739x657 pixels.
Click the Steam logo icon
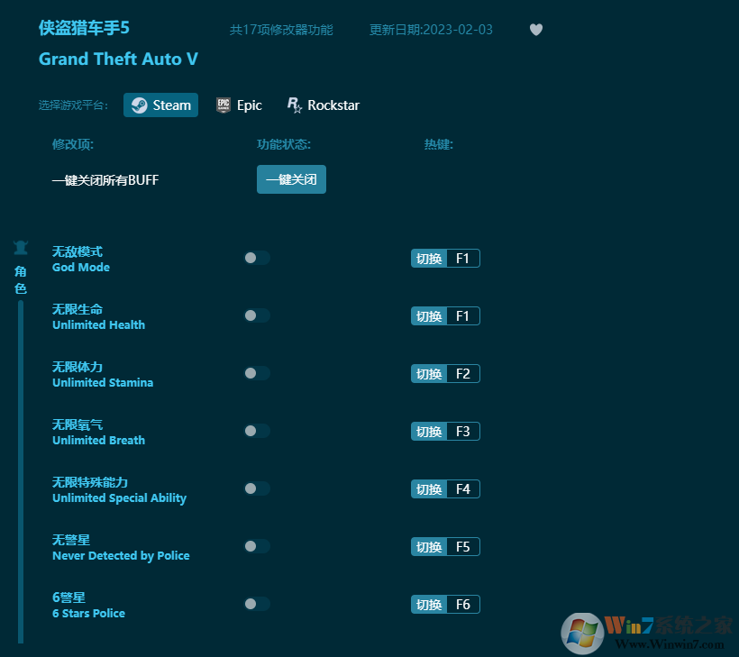coord(139,105)
